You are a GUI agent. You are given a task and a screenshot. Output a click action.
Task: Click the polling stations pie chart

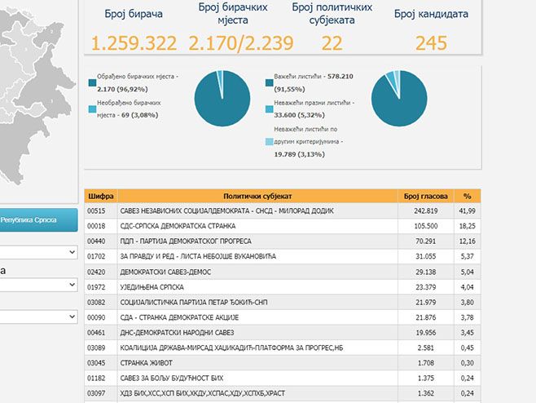pyautogui.click(x=222, y=98)
